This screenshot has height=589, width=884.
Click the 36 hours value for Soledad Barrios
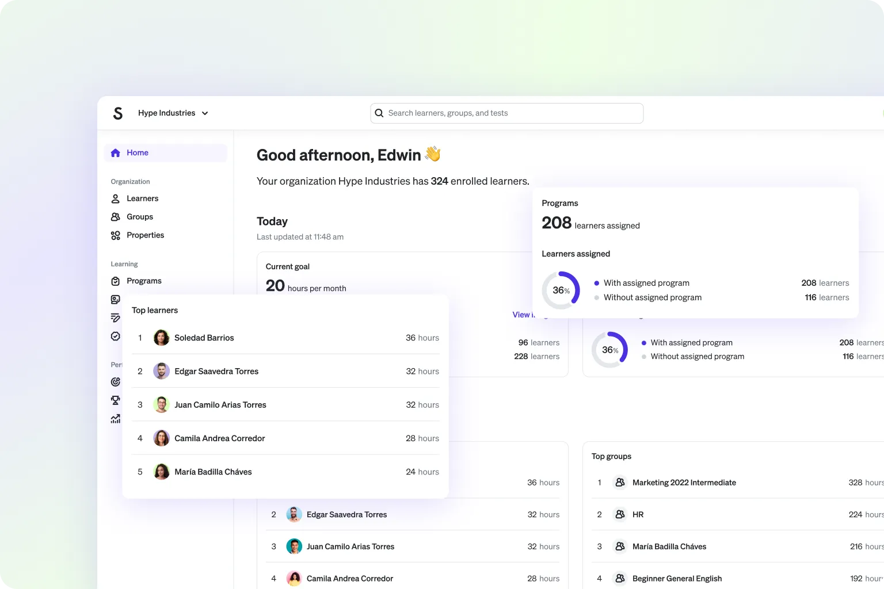[422, 338]
